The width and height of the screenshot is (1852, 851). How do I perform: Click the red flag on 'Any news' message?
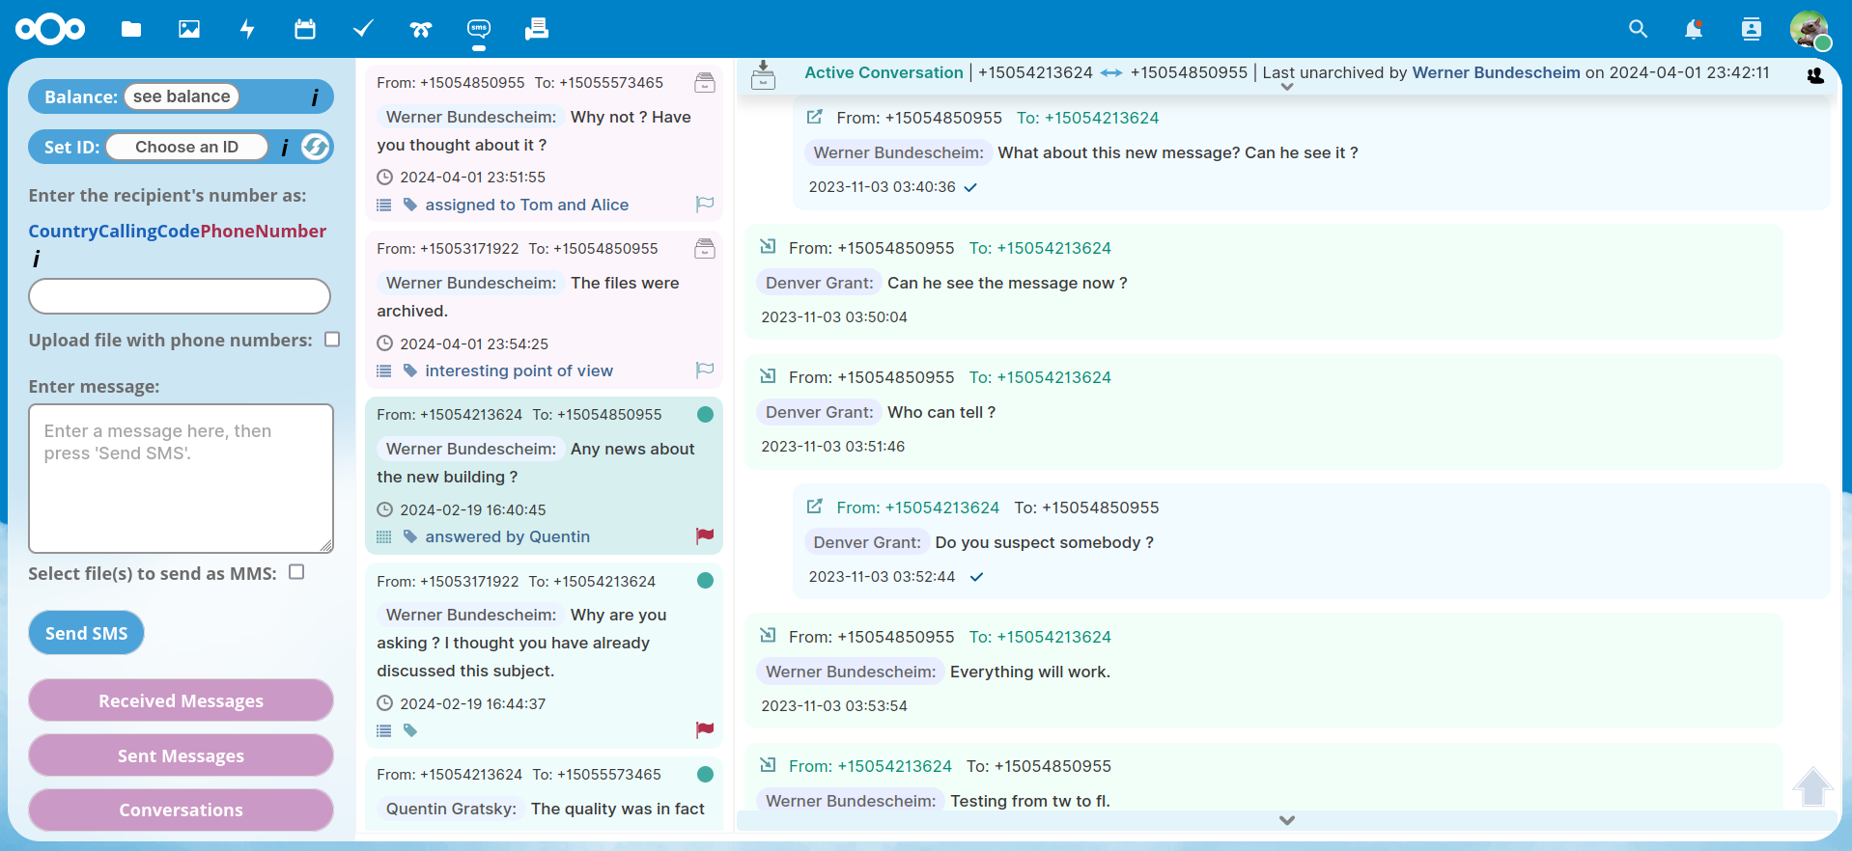705,535
